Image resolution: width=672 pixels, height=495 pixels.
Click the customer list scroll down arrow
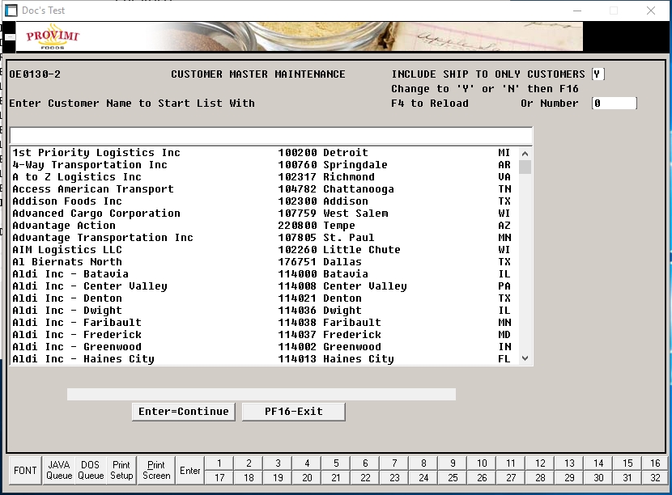pos(525,358)
